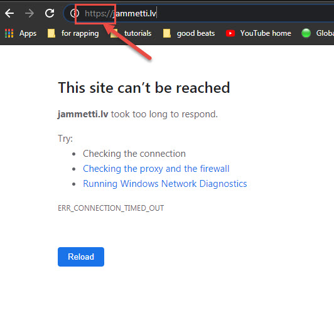Click the blue Reload button
This screenshot has height=313, width=334.
pyautogui.click(x=81, y=257)
